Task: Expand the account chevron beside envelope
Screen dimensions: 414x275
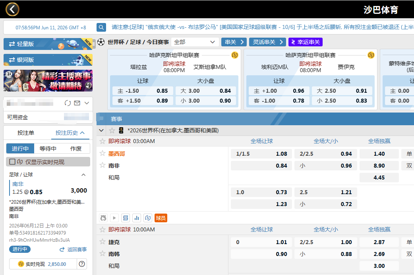Action: coord(87,103)
